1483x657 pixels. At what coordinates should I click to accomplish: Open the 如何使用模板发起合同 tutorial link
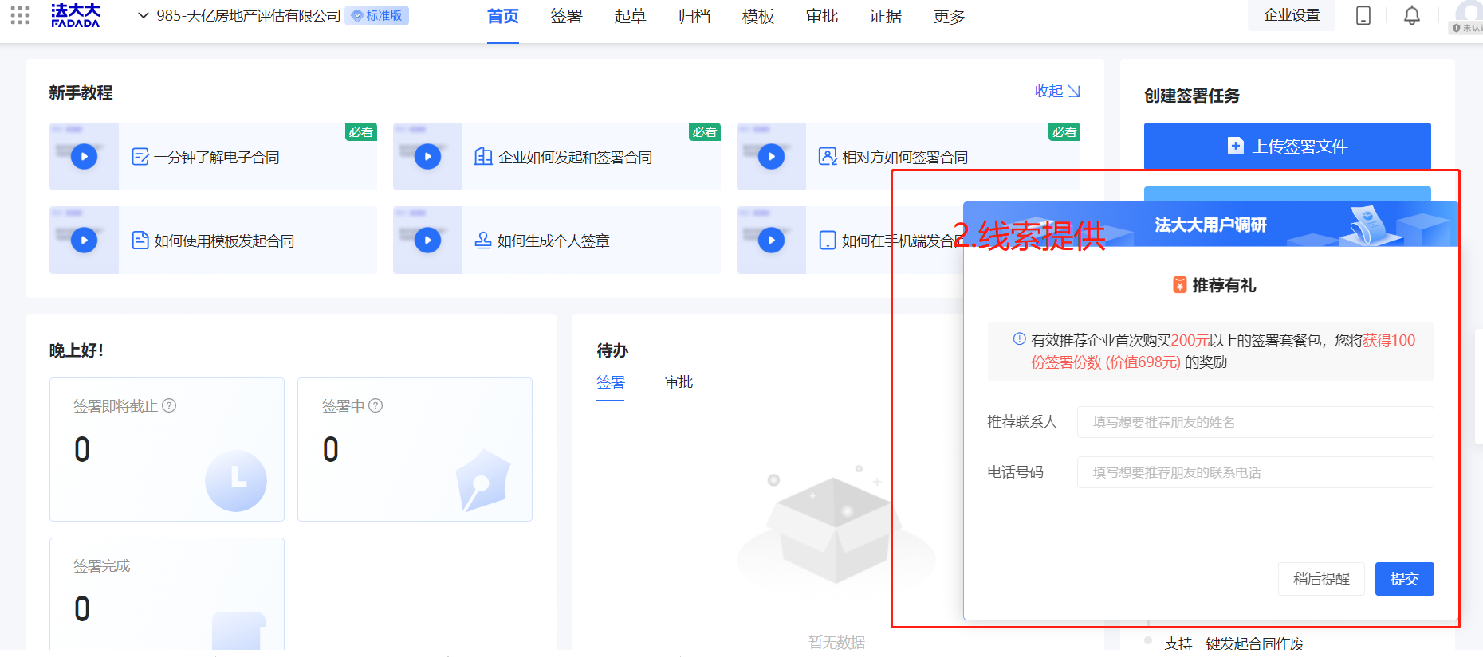click(224, 241)
